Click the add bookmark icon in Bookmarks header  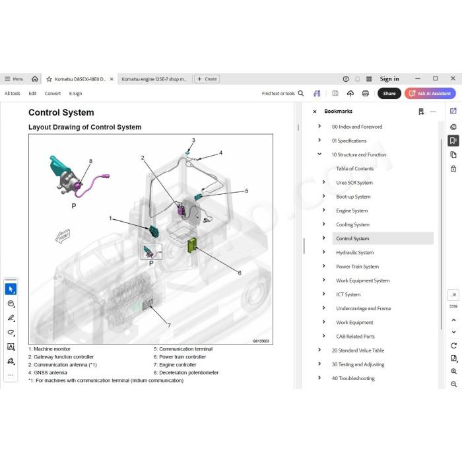click(421, 112)
